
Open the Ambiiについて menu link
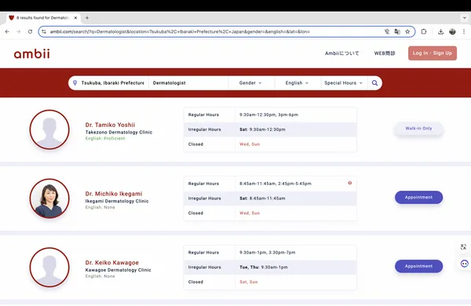[x=341, y=53]
